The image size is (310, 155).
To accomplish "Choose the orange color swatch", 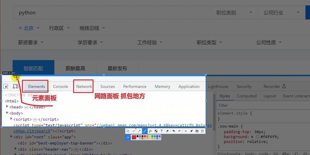I will point(147,136).
